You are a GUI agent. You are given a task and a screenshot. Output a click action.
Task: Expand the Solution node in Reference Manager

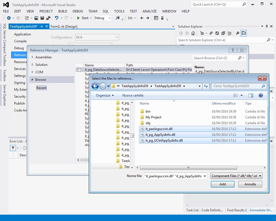32,65
